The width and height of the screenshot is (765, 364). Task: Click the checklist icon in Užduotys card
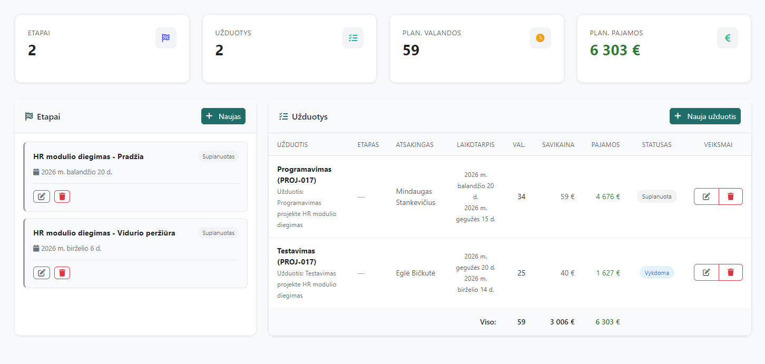point(353,38)
